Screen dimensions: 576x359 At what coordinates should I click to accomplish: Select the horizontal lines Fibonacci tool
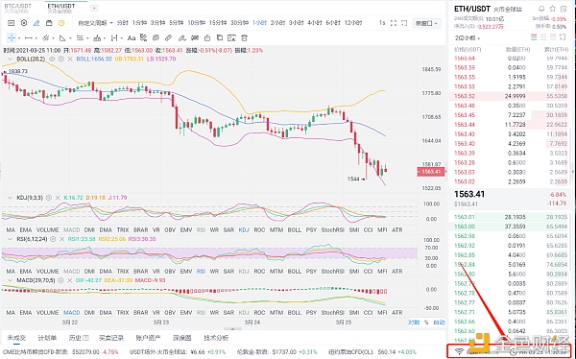pos(80,37)
